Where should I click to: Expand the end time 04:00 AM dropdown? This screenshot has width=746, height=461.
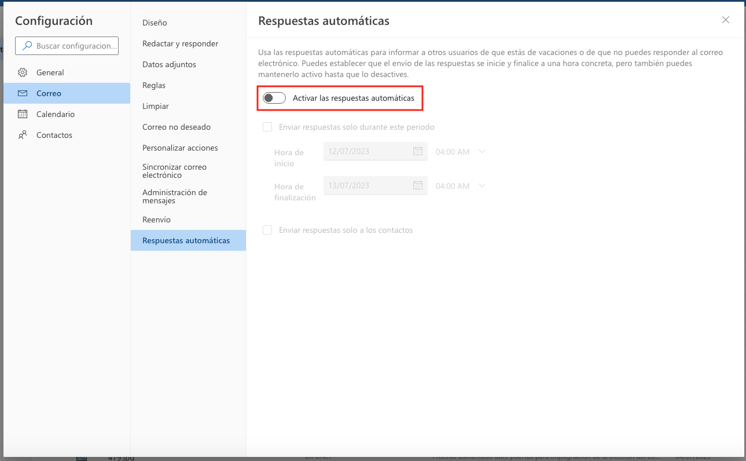click(482, 185)
